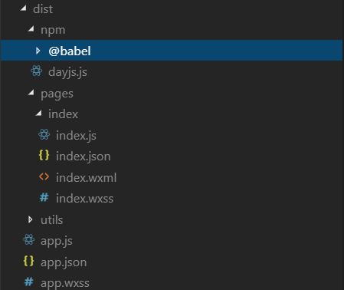
Task: Open the dayjs.js file
Action: (67, 72)
